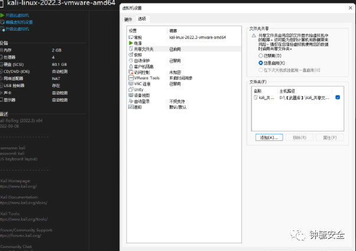Select the 高级 icon in settings list
This screenshot has width=356, height=251.
[x=131, y=107]
